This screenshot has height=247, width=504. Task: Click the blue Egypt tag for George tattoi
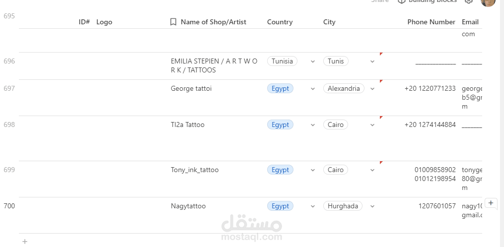280,89
